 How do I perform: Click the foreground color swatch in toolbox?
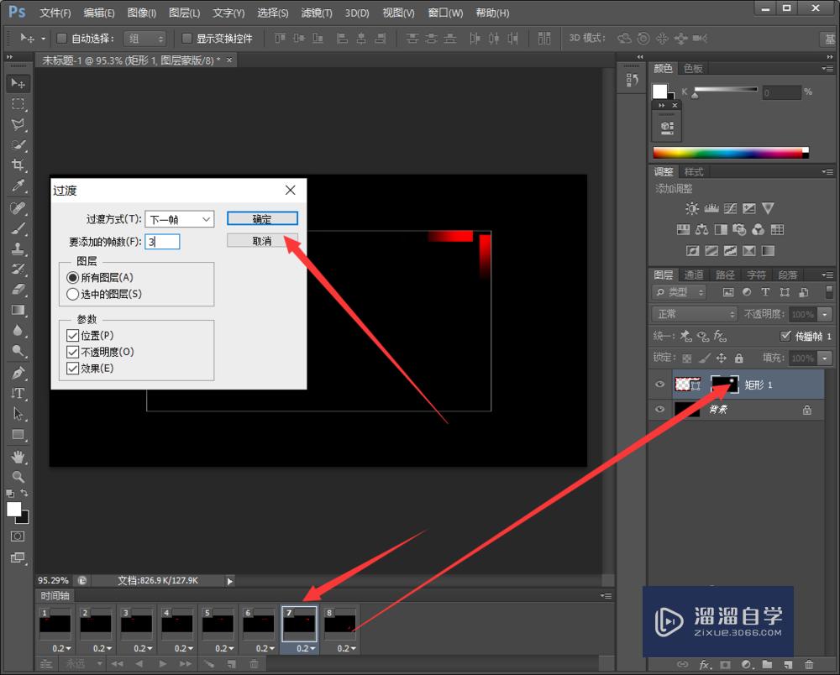coord(14,509)
